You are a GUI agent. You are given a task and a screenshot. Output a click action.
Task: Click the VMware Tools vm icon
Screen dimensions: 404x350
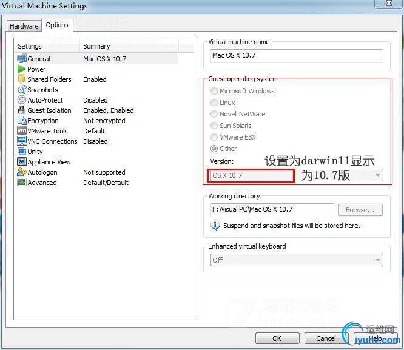tap(22, 130)
